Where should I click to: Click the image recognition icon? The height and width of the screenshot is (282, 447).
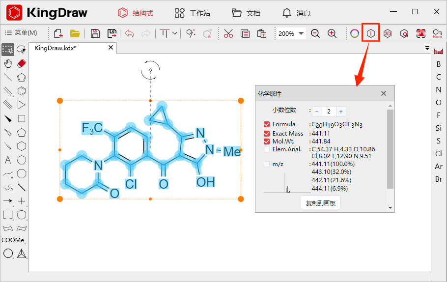pos(421,33)
